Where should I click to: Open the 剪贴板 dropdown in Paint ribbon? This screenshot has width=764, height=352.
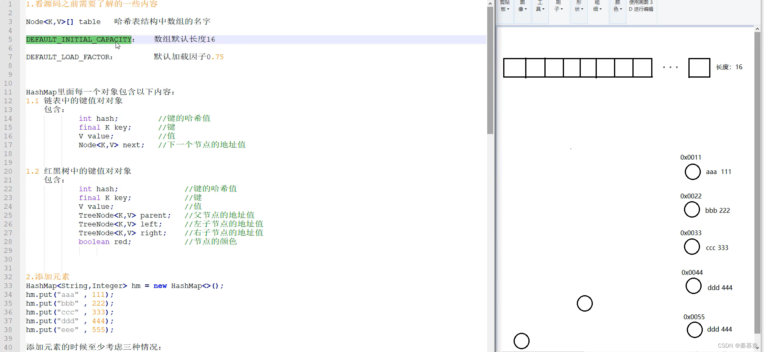pyautogui.click(x=505, y=6)
